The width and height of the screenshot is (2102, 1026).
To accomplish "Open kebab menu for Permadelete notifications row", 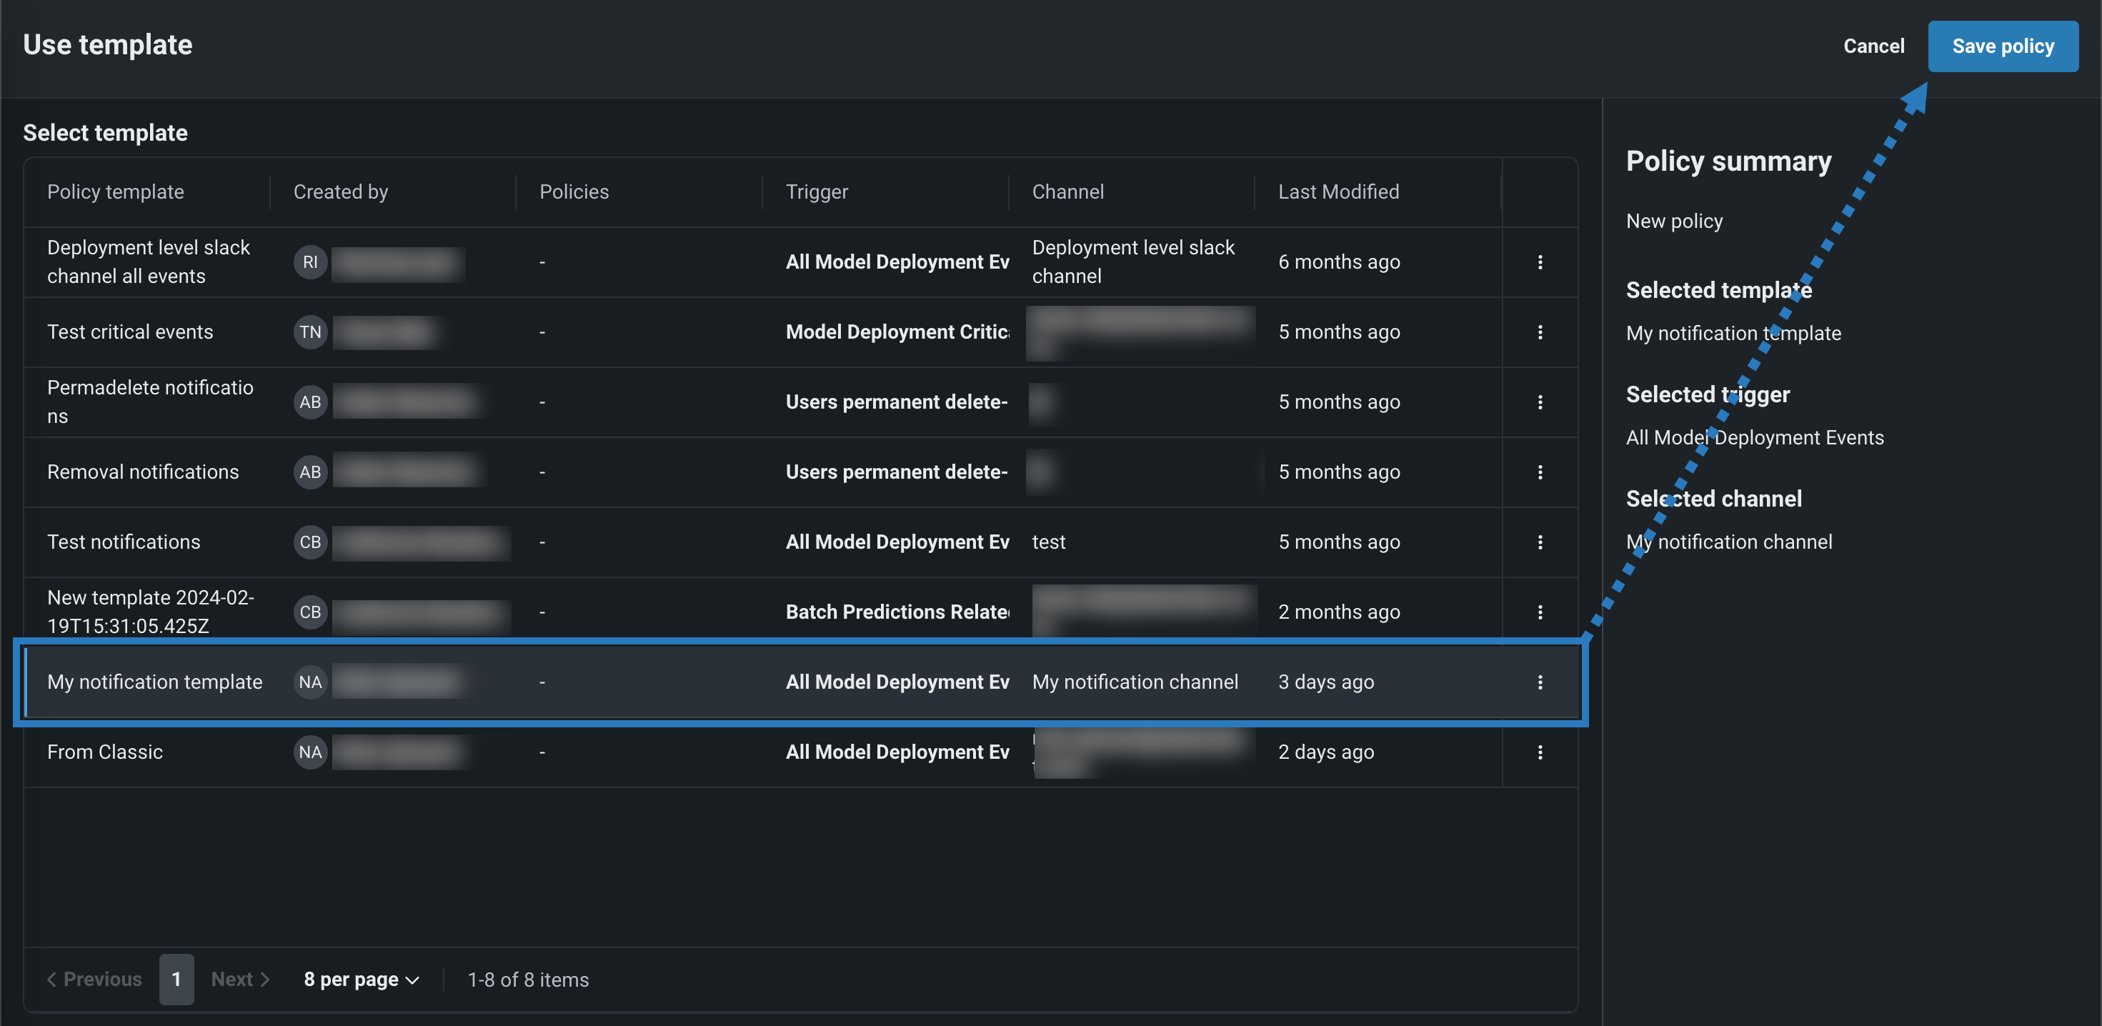I will point(1540,402).
